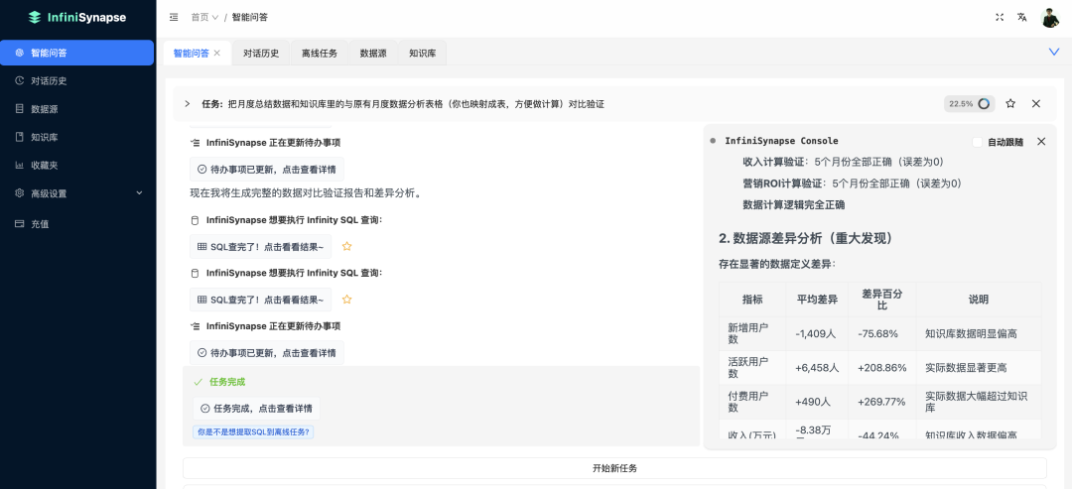The height and width of the screenshot is (489, 1072).
Task: Click the 开始新任务 button
Action: point(614,468)
